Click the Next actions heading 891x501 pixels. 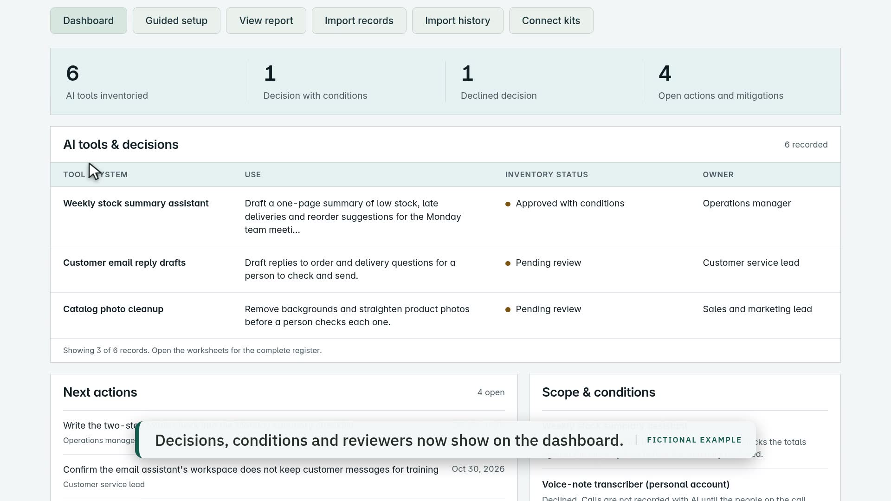(x=100, y=392)
